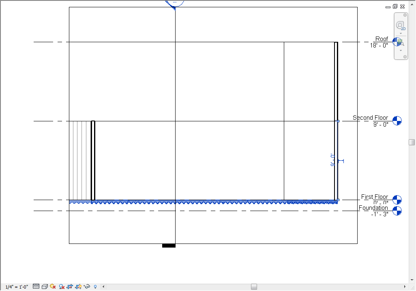The height and width of the screenshot is (291, 416).
Task: Restore down the view window
Action: [x=395, y=6]
